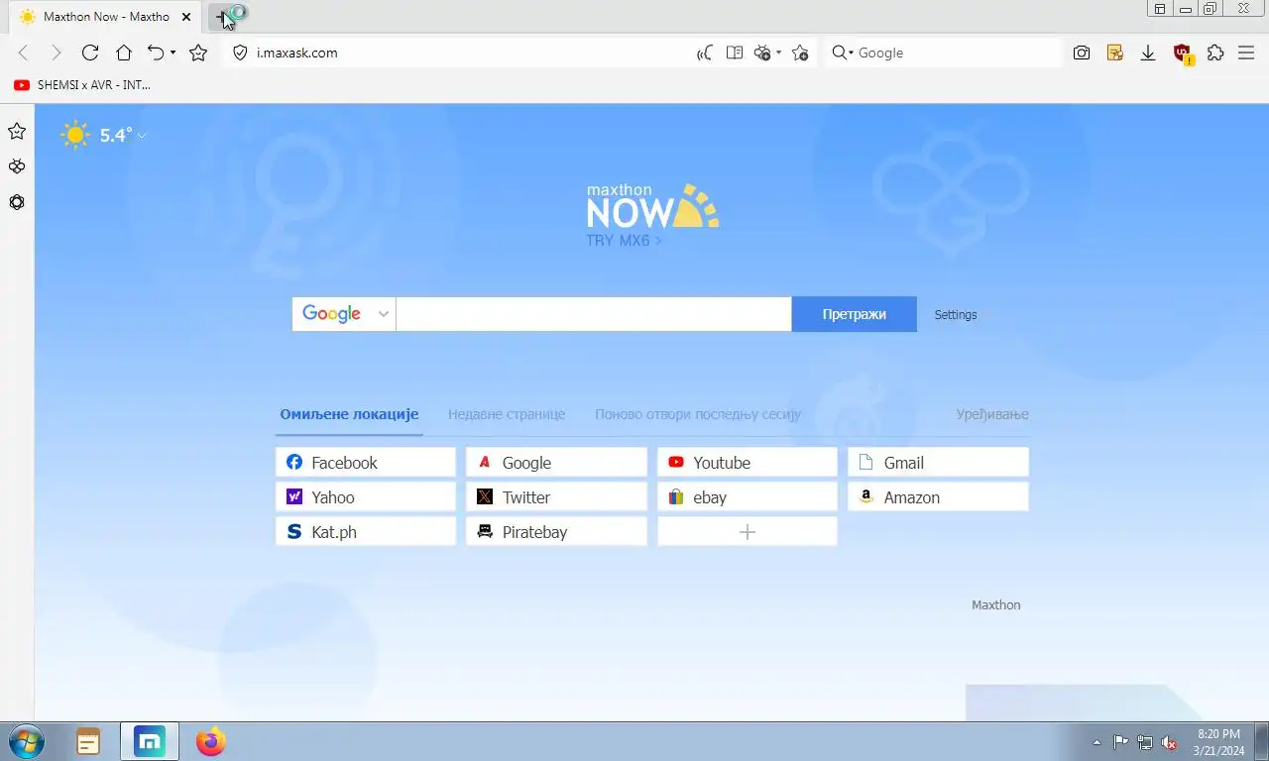Go back with the Back arrow
The height and width of the screenshot is (761, 1269).
tap(24, 53)
